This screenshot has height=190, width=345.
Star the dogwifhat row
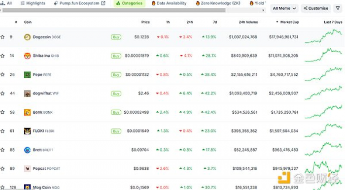pos(2,94)
